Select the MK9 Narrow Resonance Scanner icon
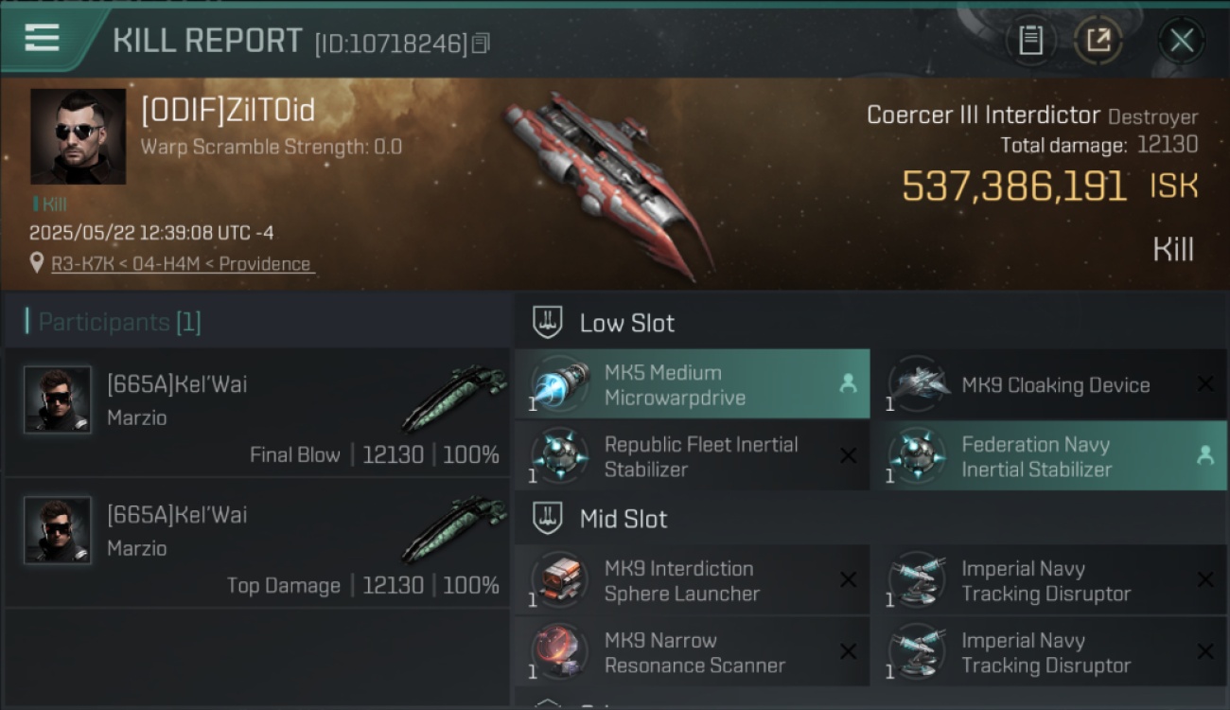Screen dimensions: 1230x710 click(x=558, y=652)
